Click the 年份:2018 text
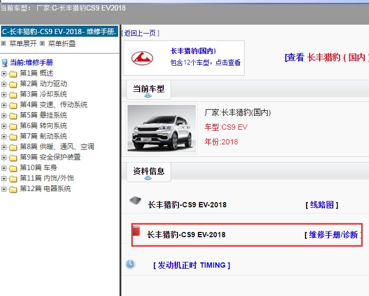 221,142
